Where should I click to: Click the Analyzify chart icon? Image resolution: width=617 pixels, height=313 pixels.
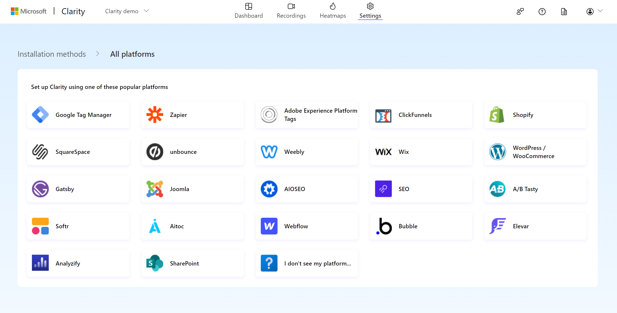[40, 263]
